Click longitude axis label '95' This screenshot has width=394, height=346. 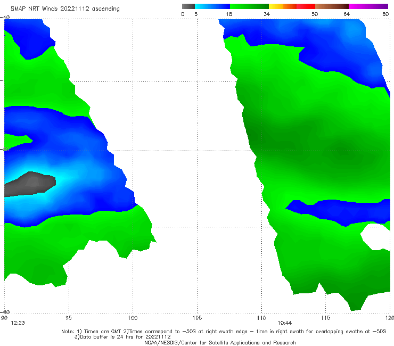pos(68,318)
